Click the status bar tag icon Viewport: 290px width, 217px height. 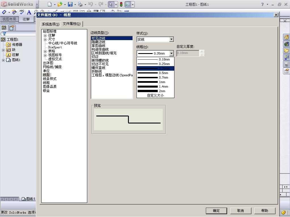pos(283,212)
